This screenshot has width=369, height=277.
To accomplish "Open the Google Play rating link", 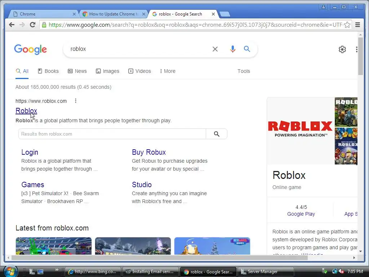I will [x=301, y=214].
